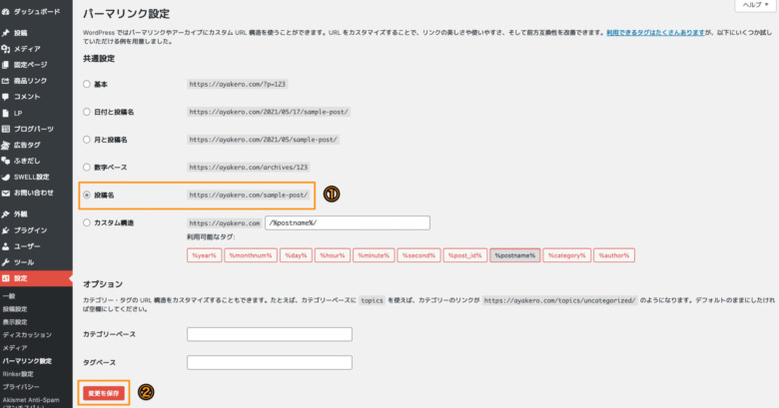Click the media icon beside メディア

coord(5,49)
